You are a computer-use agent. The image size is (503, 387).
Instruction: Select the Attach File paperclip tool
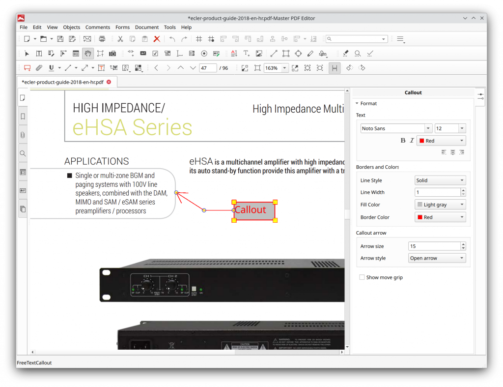click(x=39, y=68)
